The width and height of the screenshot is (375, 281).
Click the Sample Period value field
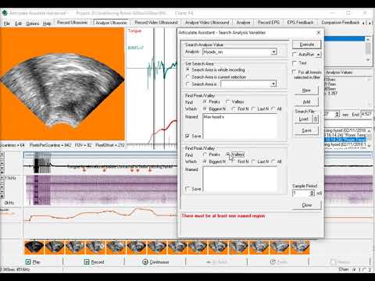pos(301,193)
